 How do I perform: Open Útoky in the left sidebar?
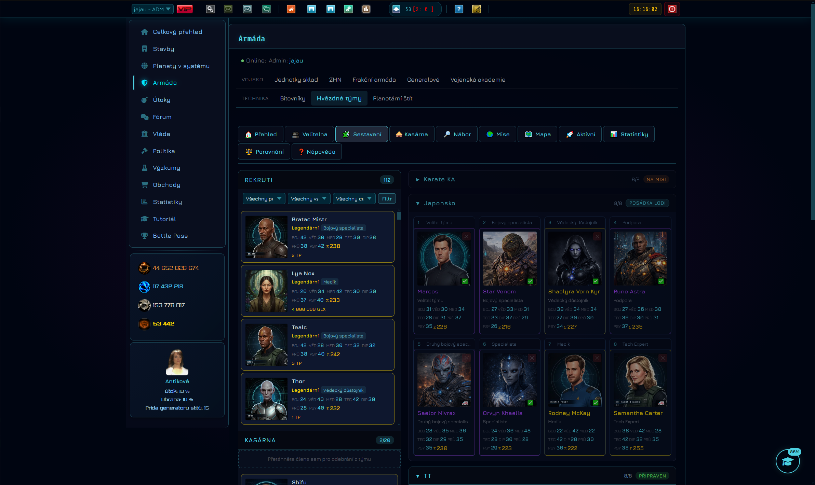tap(161, 100)
